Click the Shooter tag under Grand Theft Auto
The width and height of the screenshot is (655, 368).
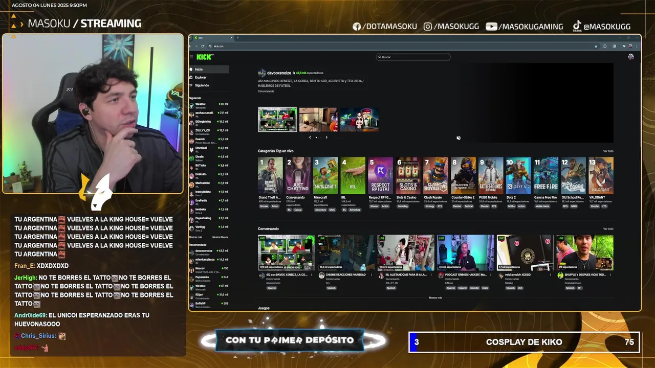(264, 206)
